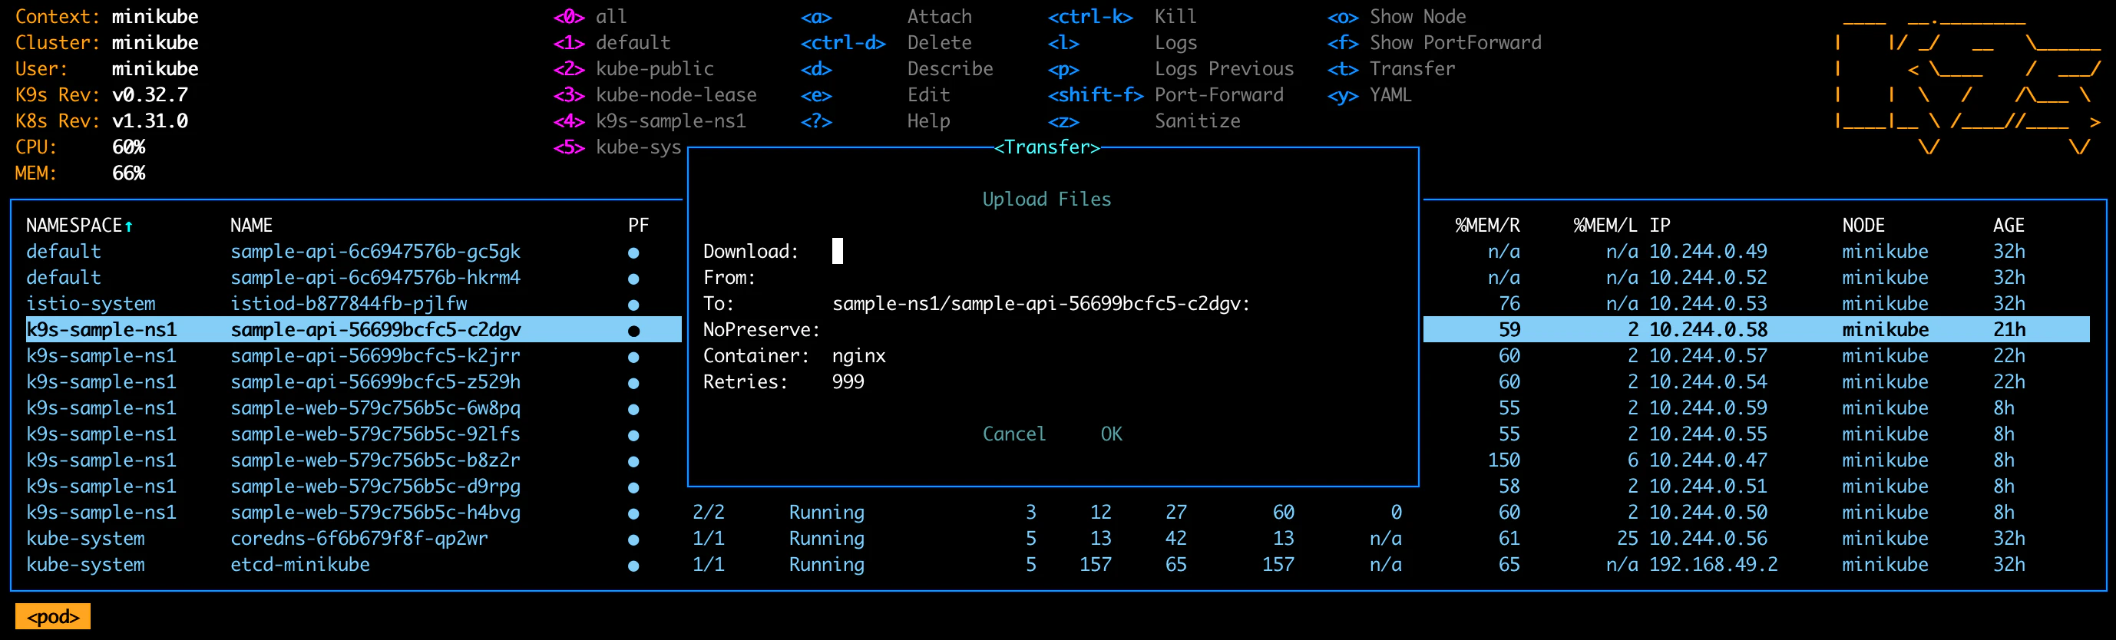
Task: Click the <ctrl-d> Delete key hint
Action: 886,43
